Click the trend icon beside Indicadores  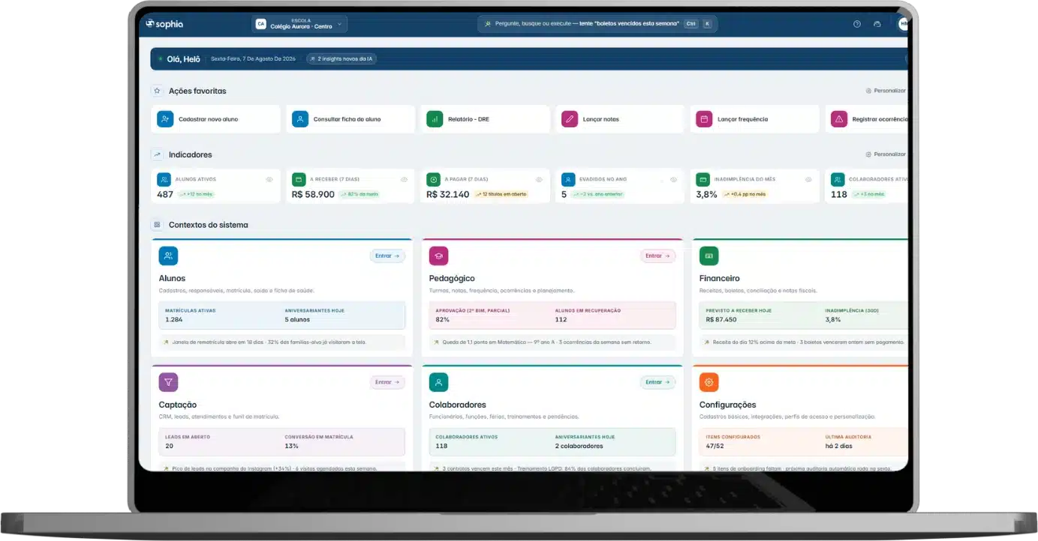coord(157,154)
